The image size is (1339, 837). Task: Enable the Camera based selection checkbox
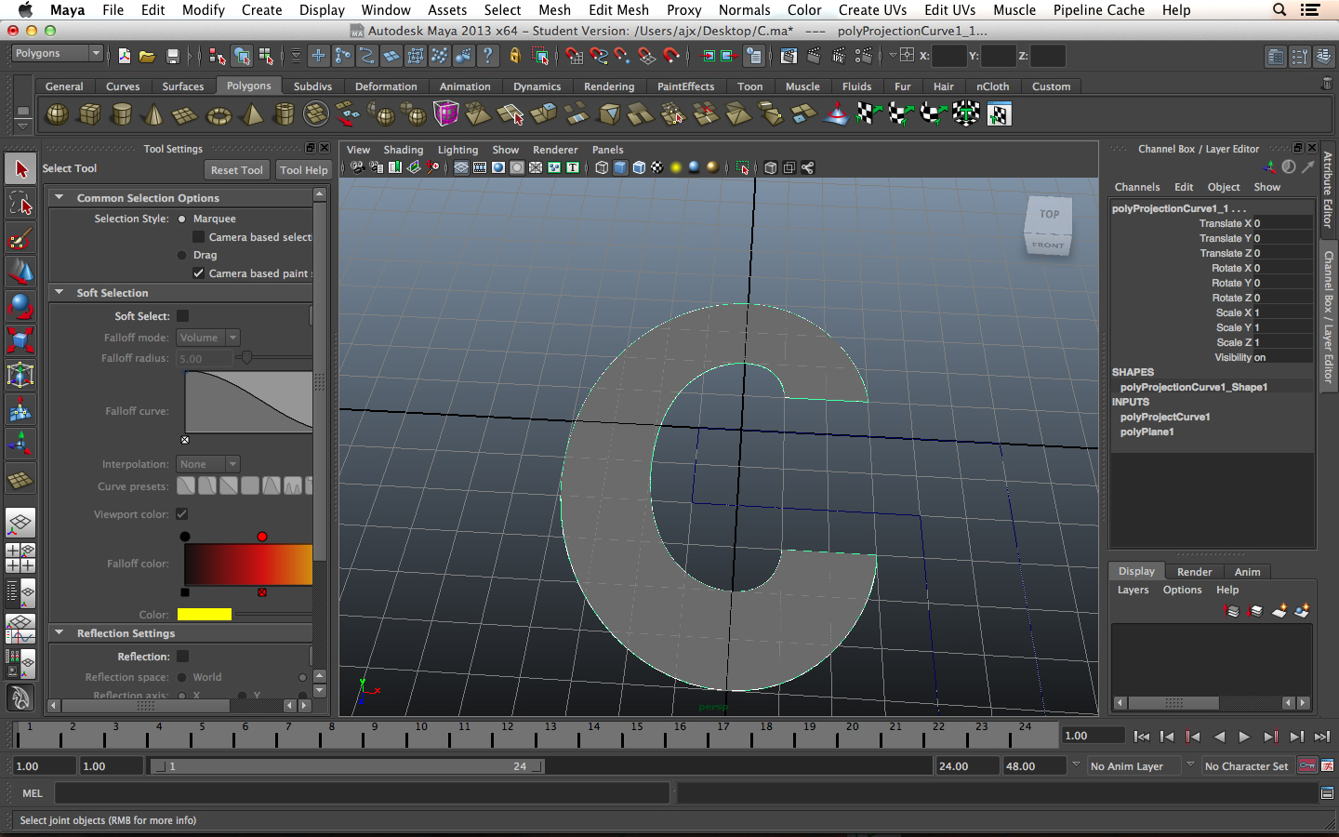[x=198, y=237]
